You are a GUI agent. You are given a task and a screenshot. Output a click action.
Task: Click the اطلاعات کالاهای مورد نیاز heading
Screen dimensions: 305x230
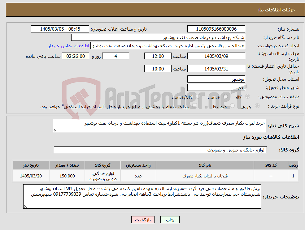coord(271,137)
